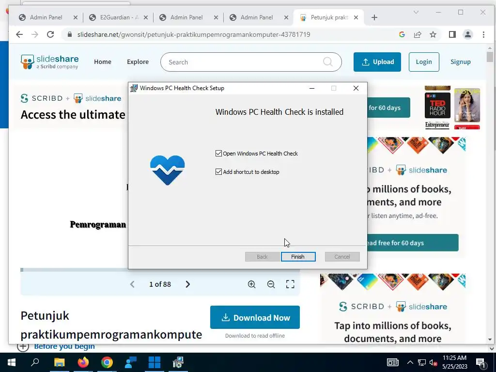Open the Windows Start menu

[x=12, y=362]
